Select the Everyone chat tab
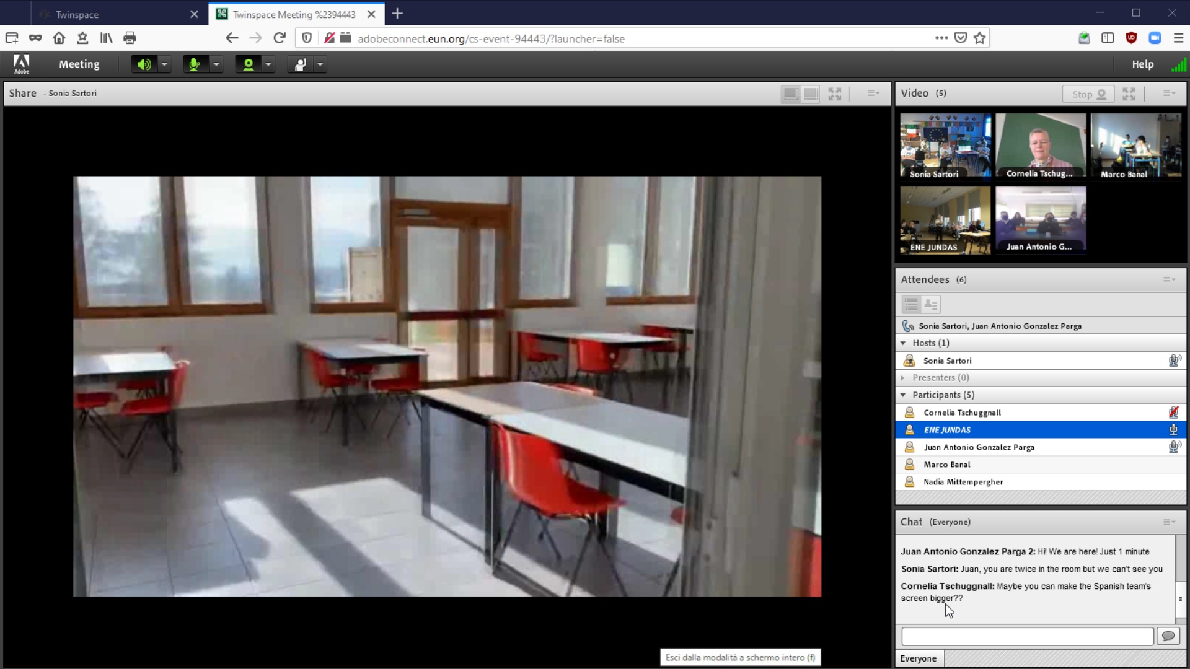Screen dimensions: 1190x669 pos(919,658)
